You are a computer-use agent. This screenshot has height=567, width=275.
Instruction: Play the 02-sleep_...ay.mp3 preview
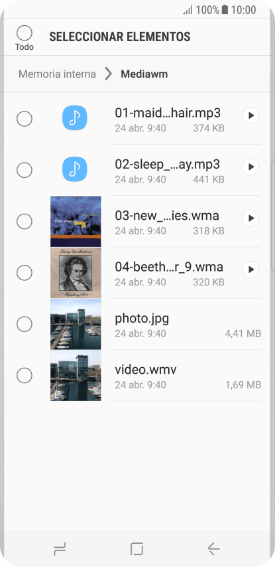(x=250, y=167)
